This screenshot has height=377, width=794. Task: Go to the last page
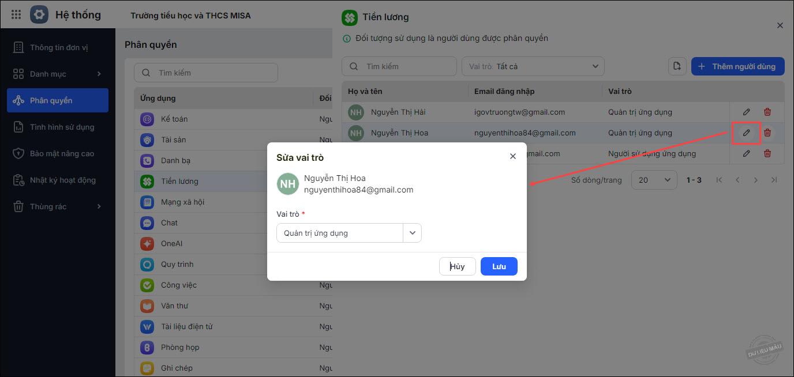click(774, 180)
